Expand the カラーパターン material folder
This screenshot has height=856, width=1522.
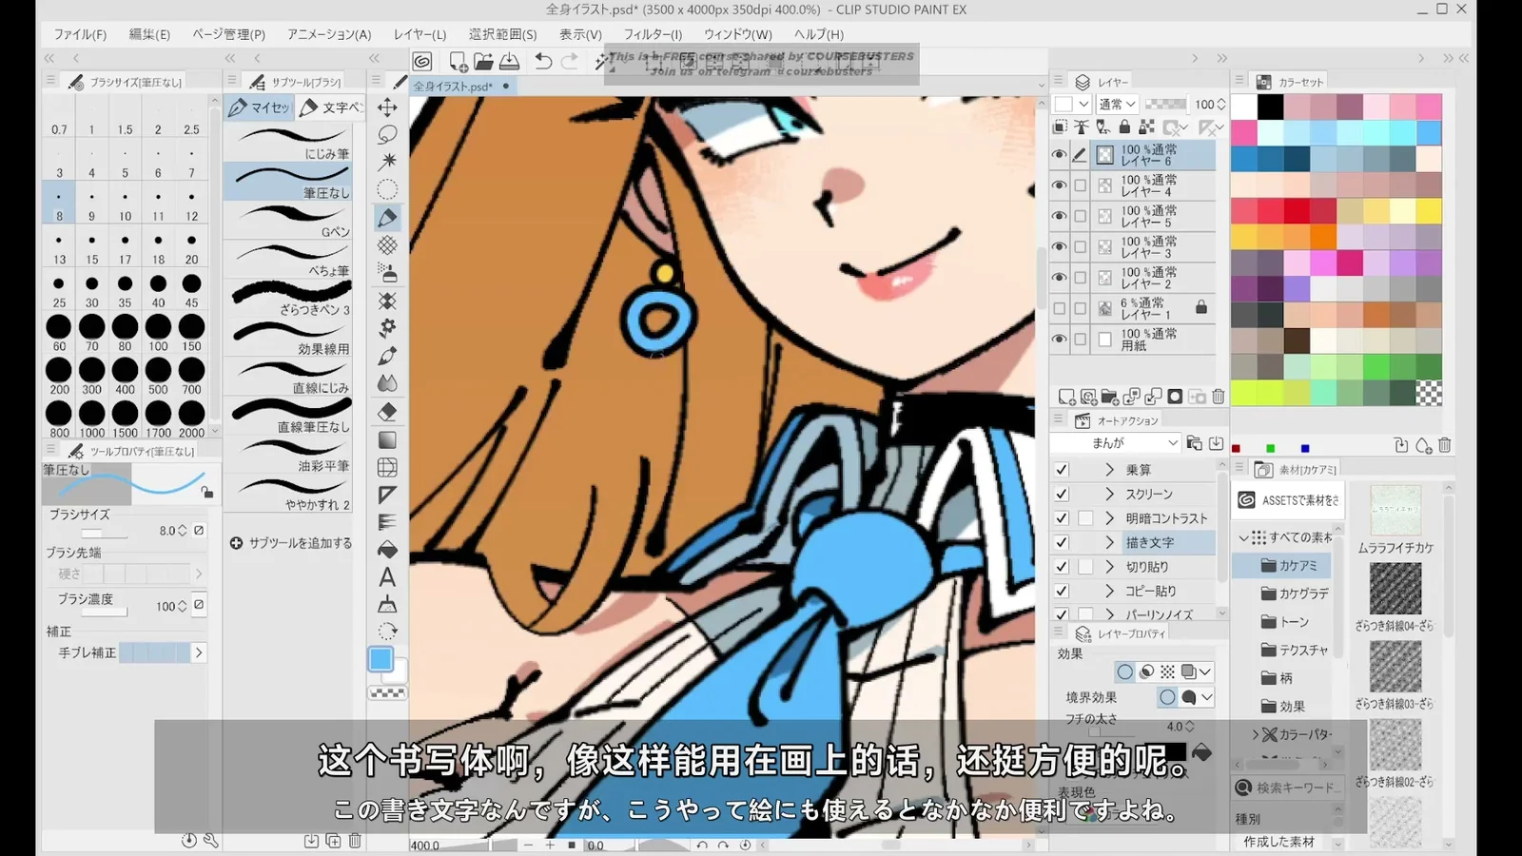click(x=1256, y=734)
